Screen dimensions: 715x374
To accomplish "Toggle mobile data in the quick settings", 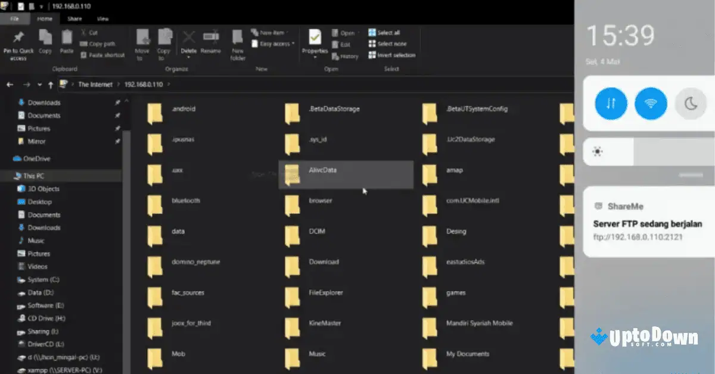I will point(610,103).
